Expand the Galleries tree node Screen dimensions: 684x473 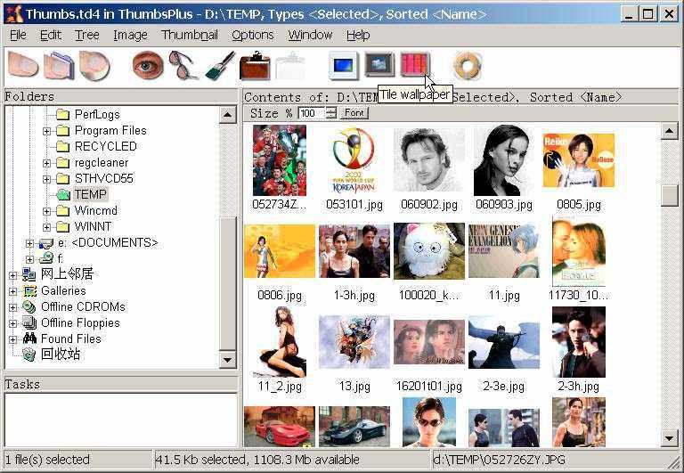(x=13, y=291)
